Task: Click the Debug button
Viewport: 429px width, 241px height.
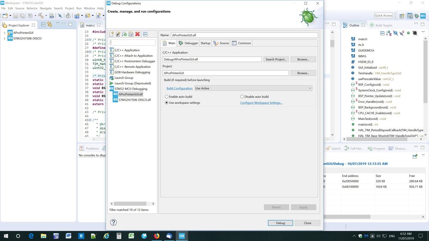Action: pyautogui.click(x=280, y=223)
